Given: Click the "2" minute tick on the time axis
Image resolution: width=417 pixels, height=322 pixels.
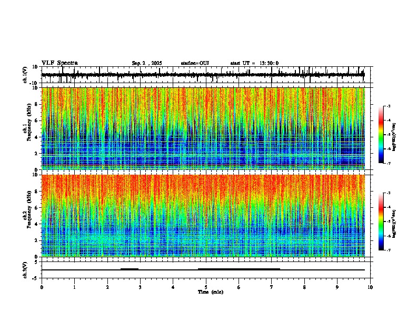Looking at the screenshot, I should pos(107,287).
